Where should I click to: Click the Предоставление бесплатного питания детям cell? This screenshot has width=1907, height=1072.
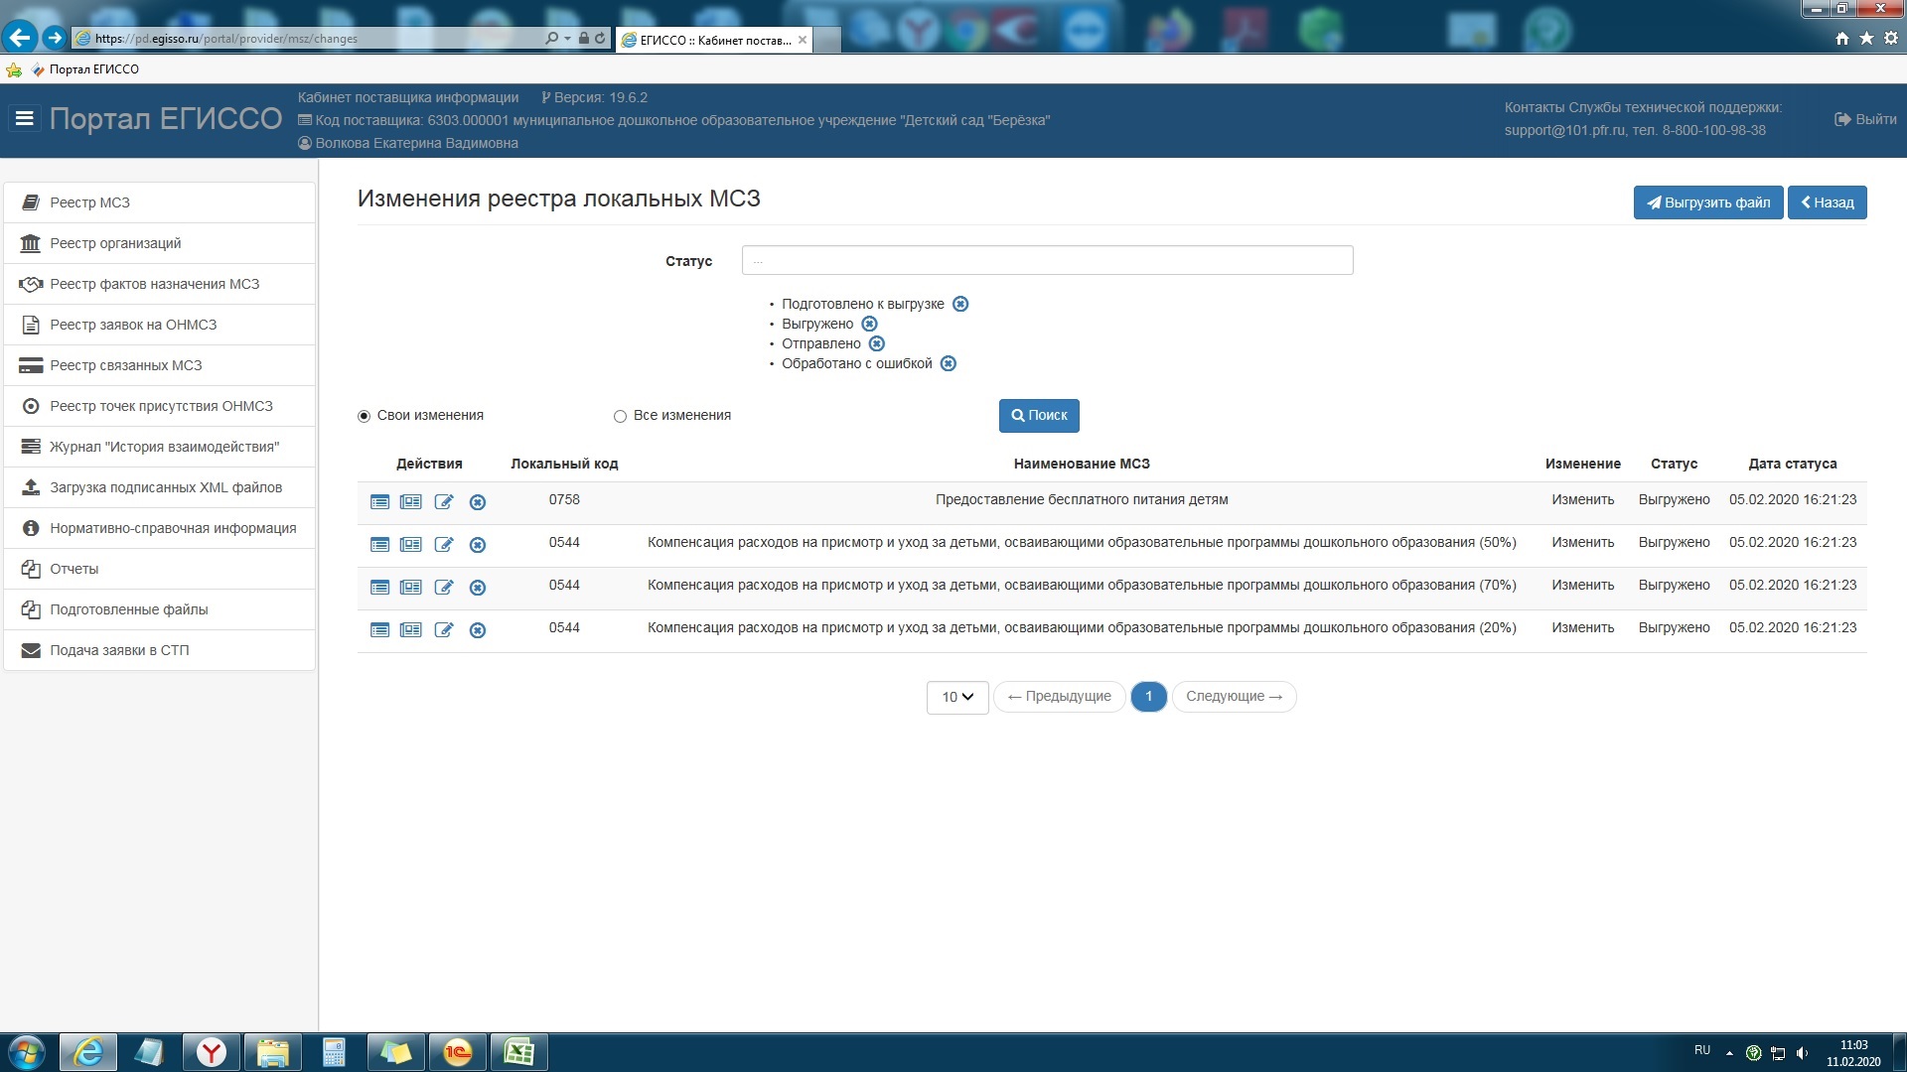1082,500
